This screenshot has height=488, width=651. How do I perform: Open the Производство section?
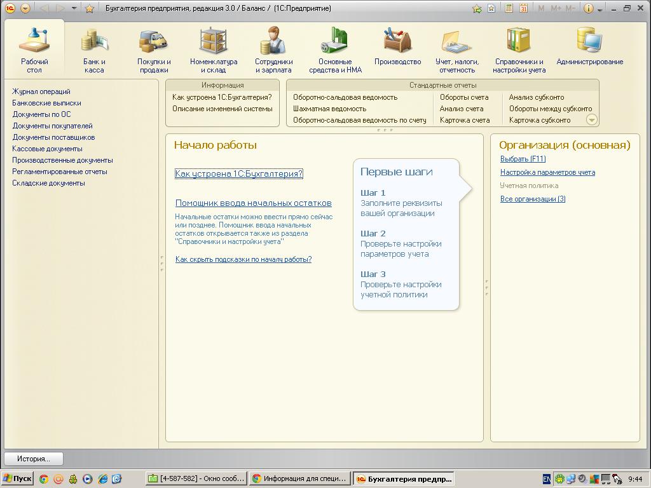click(398, 46)
